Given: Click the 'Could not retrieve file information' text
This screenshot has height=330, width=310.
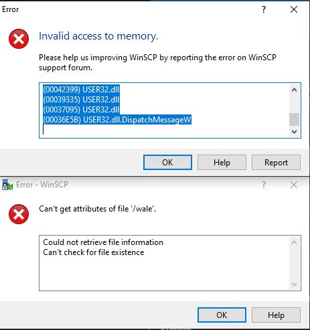Looking at the screenshot, I should [x=103, y=242].
